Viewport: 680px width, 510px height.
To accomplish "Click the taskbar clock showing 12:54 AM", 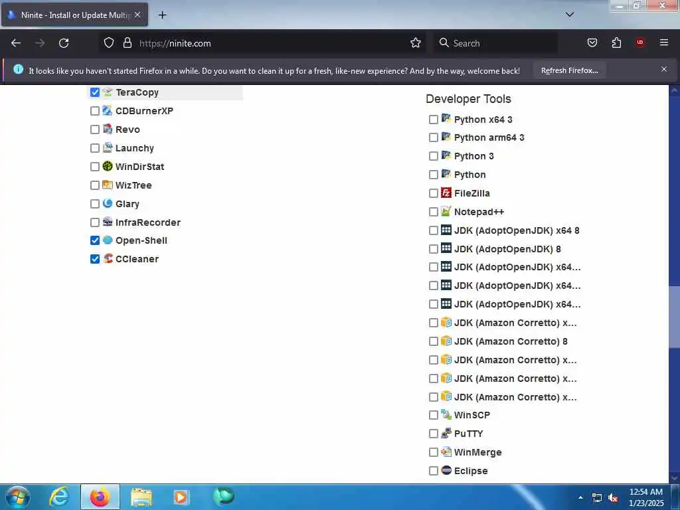I will [646, 497].
